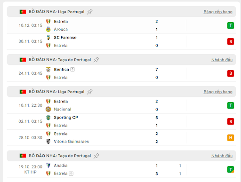The height and width of the screenshot is (182, 241).
Task: Click the red B badge for SC Farense match
Action: pyautogui.click(x=231, y=41)
